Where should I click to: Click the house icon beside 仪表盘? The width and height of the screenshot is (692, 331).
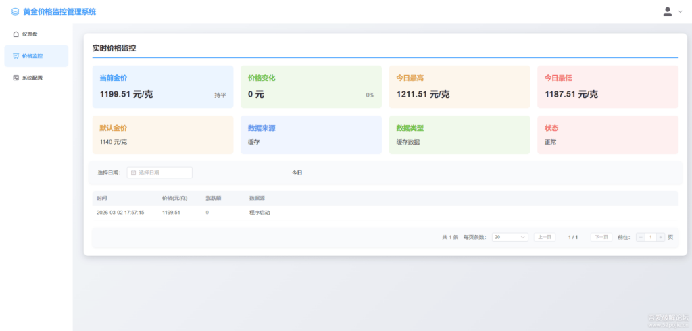tap(16, 34)
